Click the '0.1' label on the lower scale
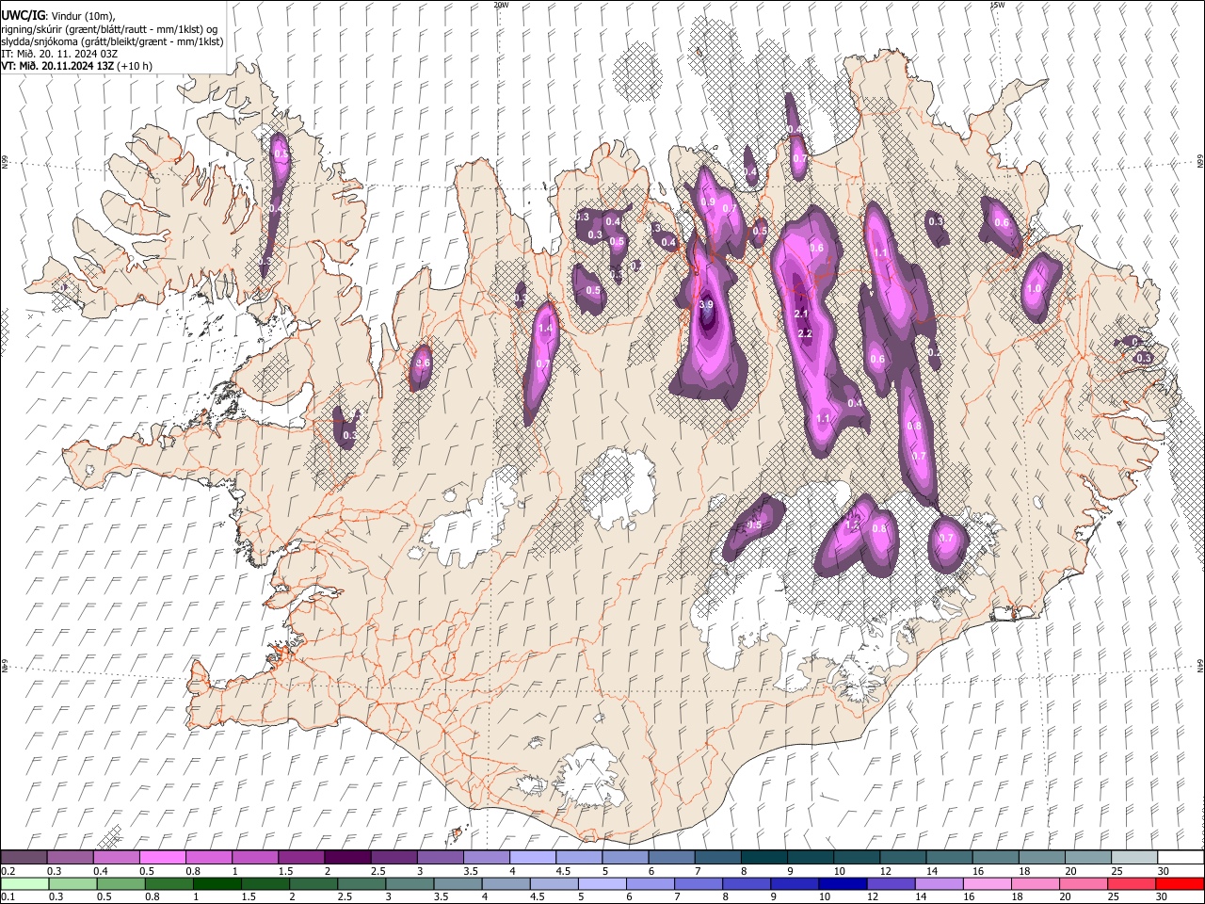 pos(8,897)
